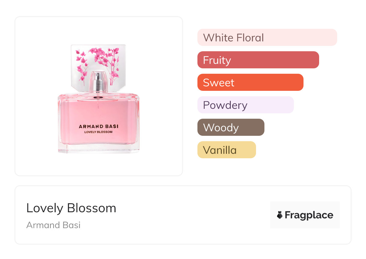Viewport: 366px width, 259px height.
Task: Click the brown Woody accord bar
Action: [x=230, y=127]
